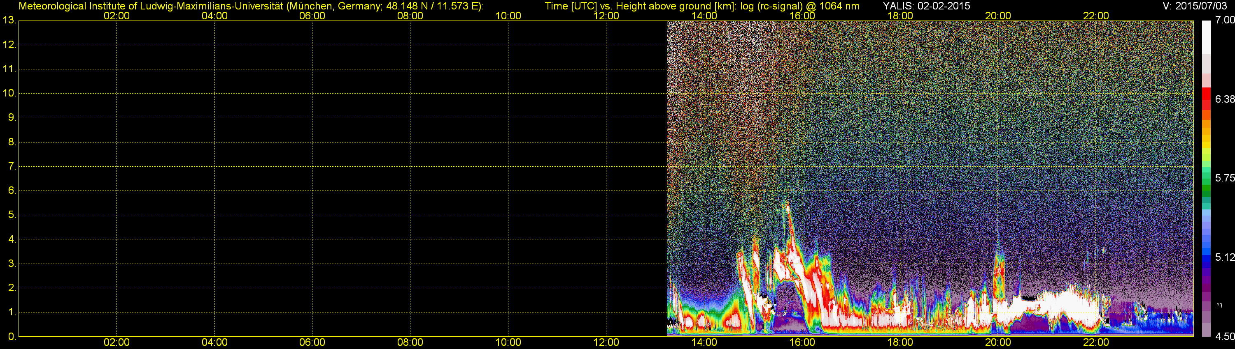Click the 12 km height axis label
The image size is (1235, 349).
coord(9,45)
